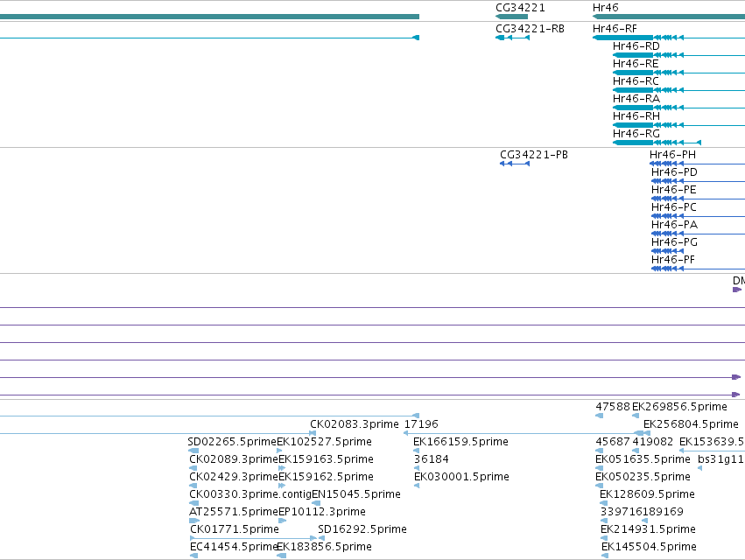Select the EK269856.5prime EST label
Image resolution: width=745 pixels, height=560 pixels.
[679, 407]
